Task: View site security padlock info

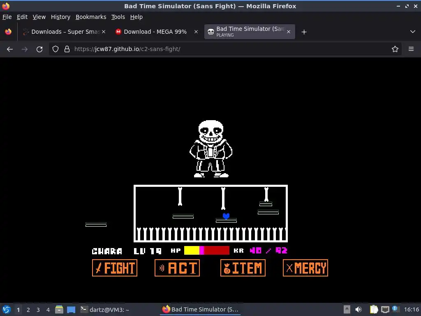Action: [x=67, y=49]
